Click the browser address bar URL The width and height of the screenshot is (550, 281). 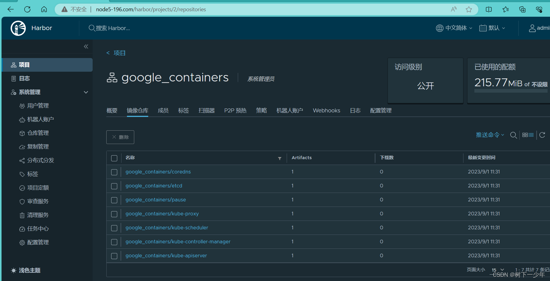point(151,9)
